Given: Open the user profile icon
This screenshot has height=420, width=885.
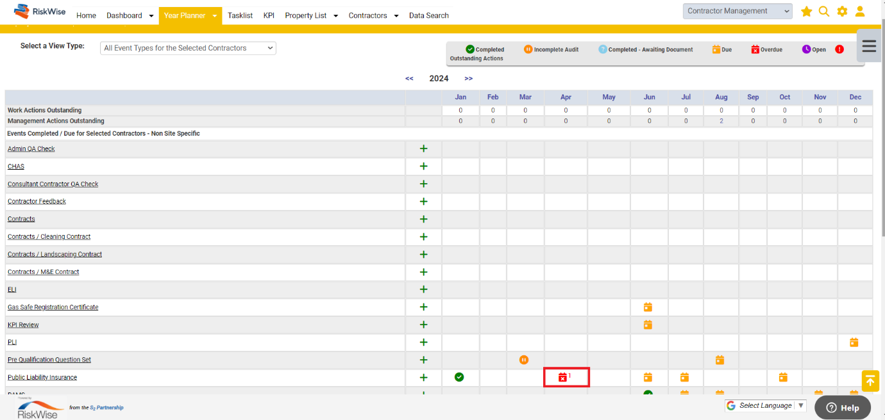Looking at the screenshot, I should tap(860, 12).
